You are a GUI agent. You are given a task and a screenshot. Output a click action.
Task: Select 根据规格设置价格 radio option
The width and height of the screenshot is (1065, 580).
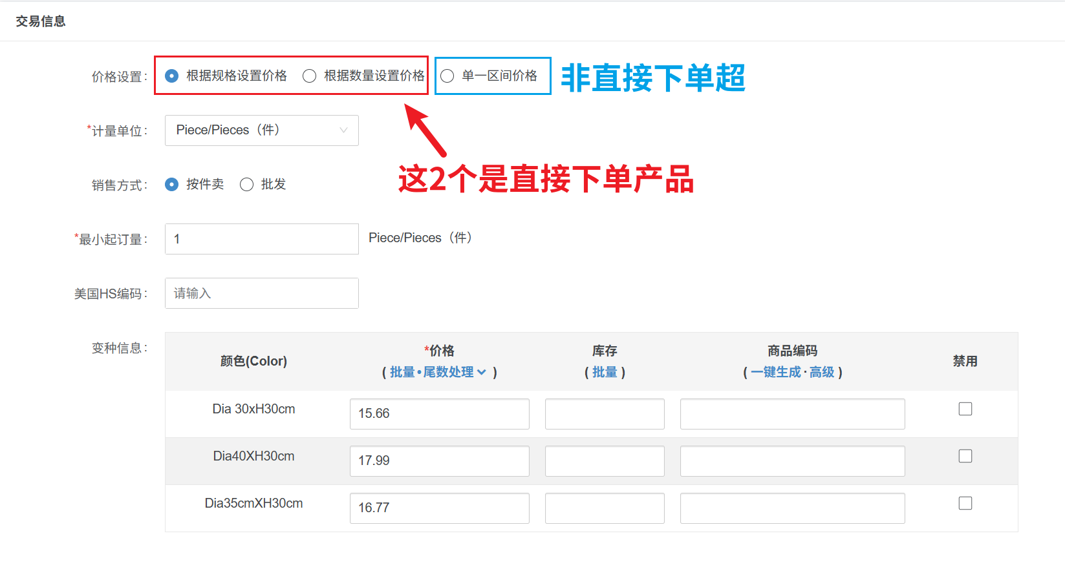172,76
